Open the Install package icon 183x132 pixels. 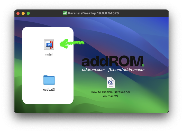pos(49,45)
